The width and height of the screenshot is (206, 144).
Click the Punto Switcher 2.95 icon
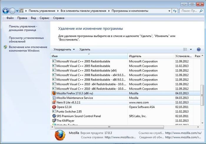54,112
